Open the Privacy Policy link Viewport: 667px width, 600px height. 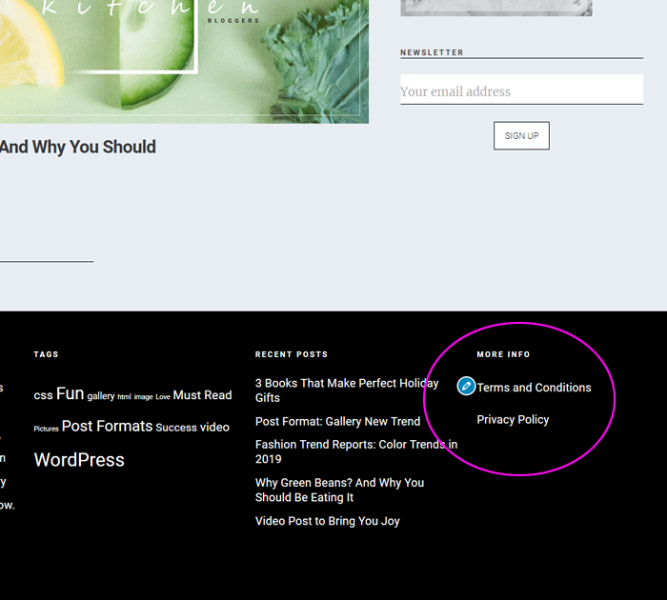click(513, 420)
